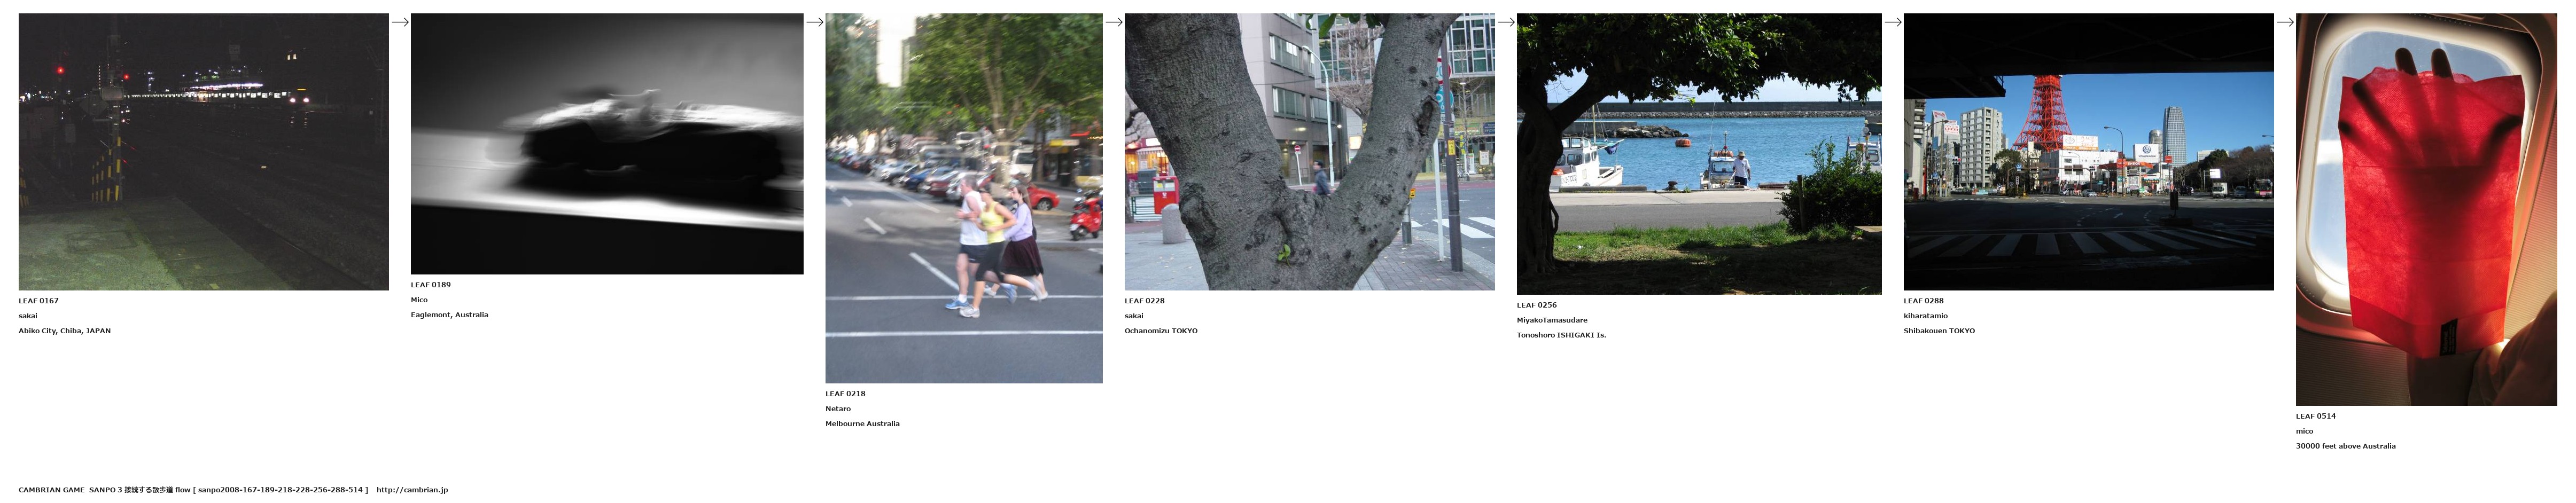Click the CAMBRIAN GAME SANPO 3 footer title
2576x503 pixels.
[70, 490]
